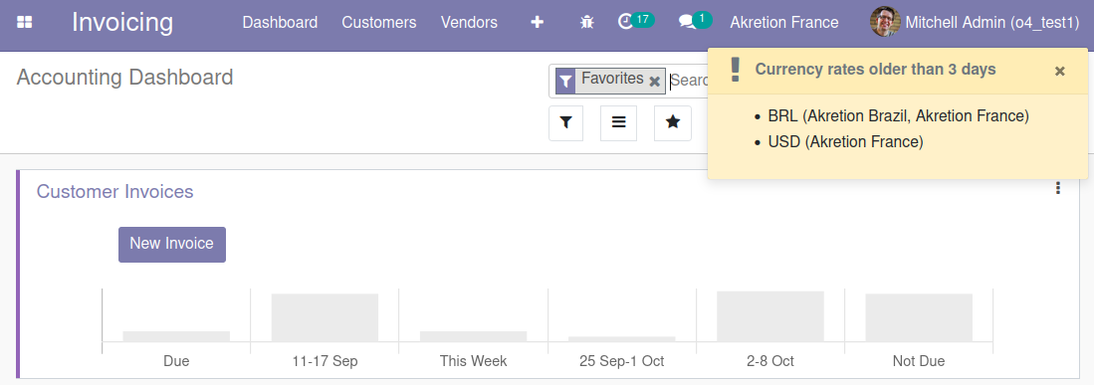Remove the Favorites filter facet
Screen dimensions: 1094x385
pyautogui.click(x=654, y=81)
